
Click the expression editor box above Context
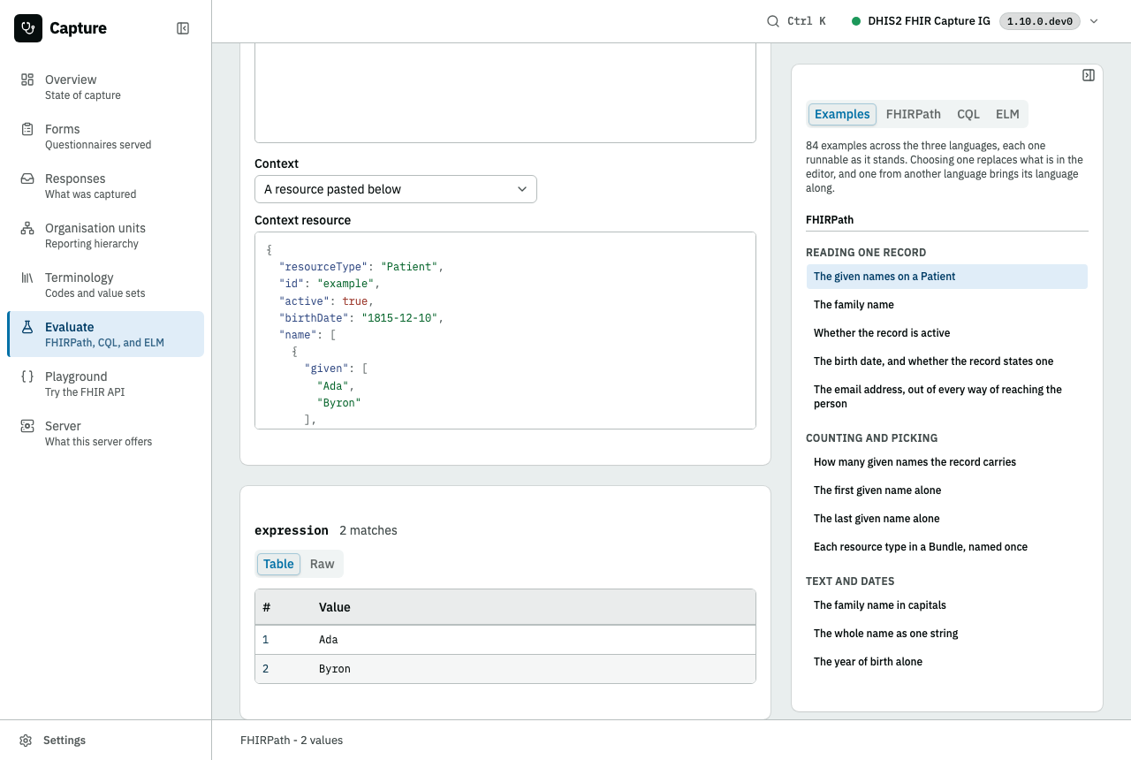coord(505,93)
